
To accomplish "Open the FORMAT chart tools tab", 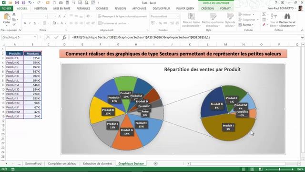I will click(x=225, y=9).
